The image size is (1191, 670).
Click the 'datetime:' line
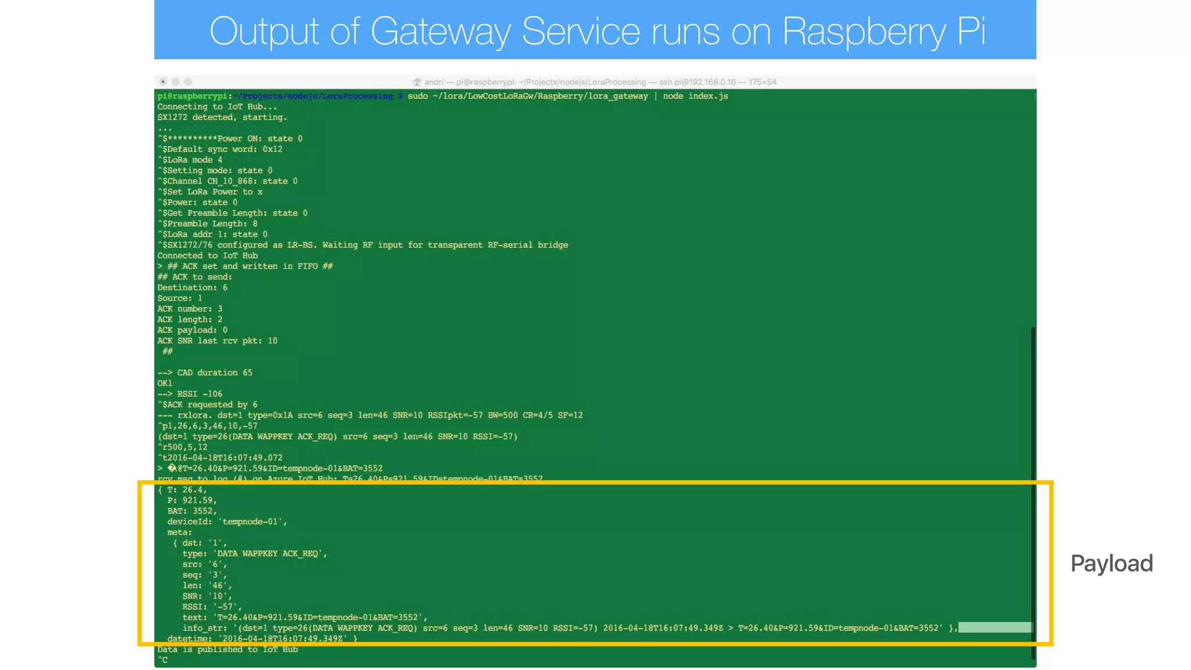262,639
